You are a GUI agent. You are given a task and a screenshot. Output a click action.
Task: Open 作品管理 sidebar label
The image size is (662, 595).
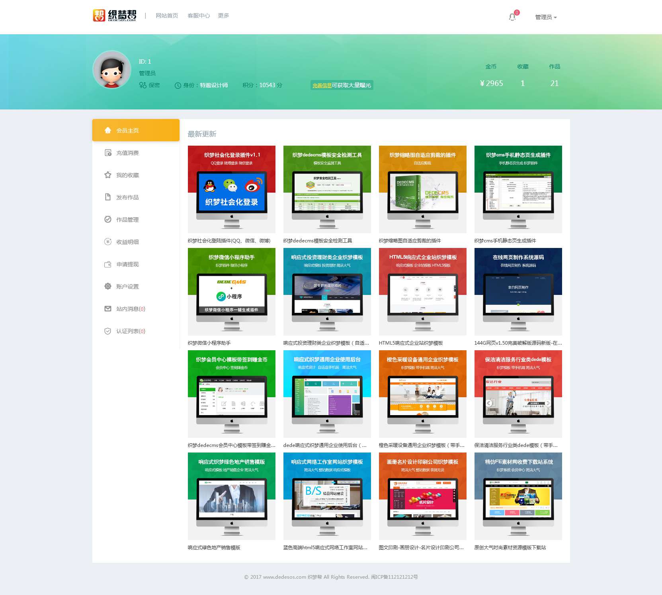click(127, 220)
